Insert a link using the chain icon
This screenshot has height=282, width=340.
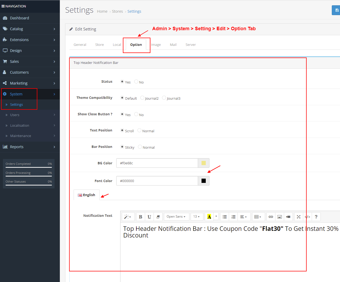point(271,217)
